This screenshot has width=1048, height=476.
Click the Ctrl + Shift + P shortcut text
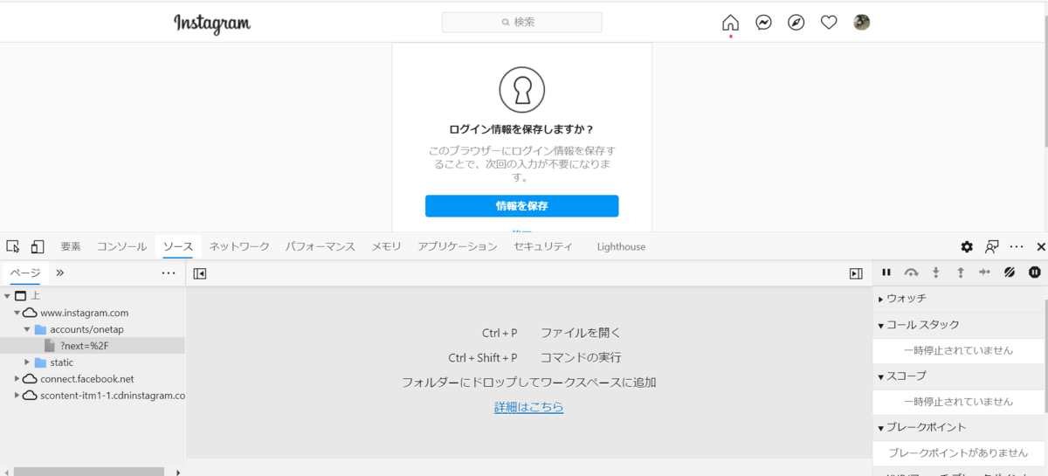pyautogui.click(x=483, y=358)
